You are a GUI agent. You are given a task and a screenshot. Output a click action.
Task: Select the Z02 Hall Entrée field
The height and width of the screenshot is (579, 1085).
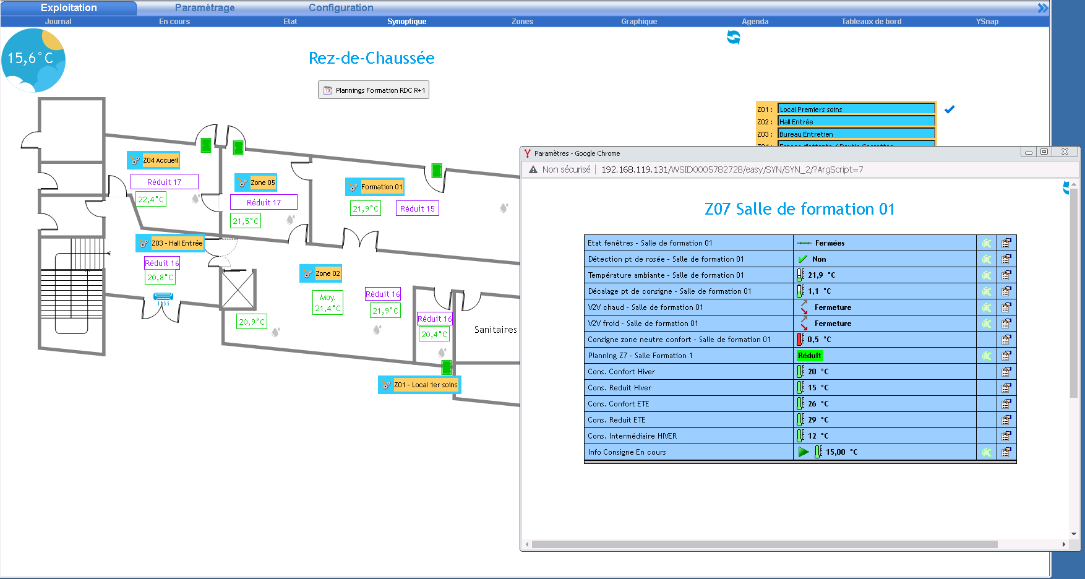856,122
